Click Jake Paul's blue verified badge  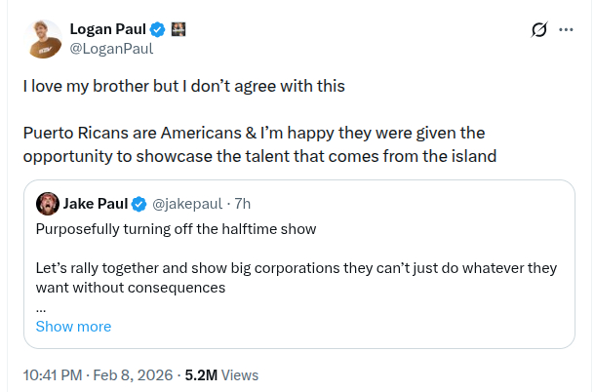(139, 204)
